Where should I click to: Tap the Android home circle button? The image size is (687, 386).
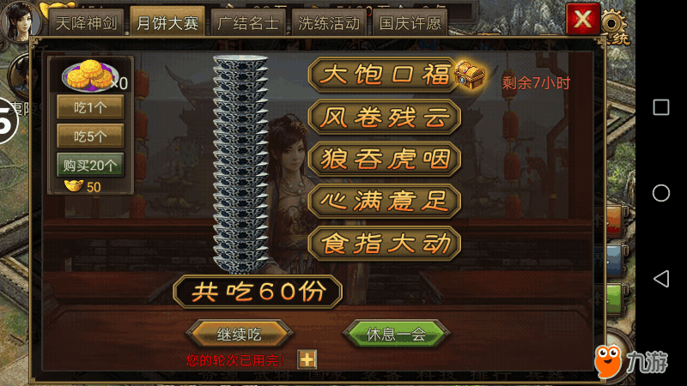(660, 193)
